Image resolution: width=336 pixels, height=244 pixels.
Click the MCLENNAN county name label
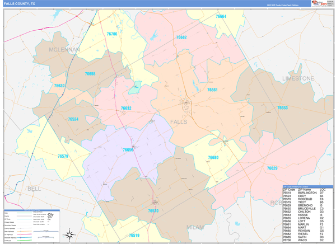[x=64, y=50]
